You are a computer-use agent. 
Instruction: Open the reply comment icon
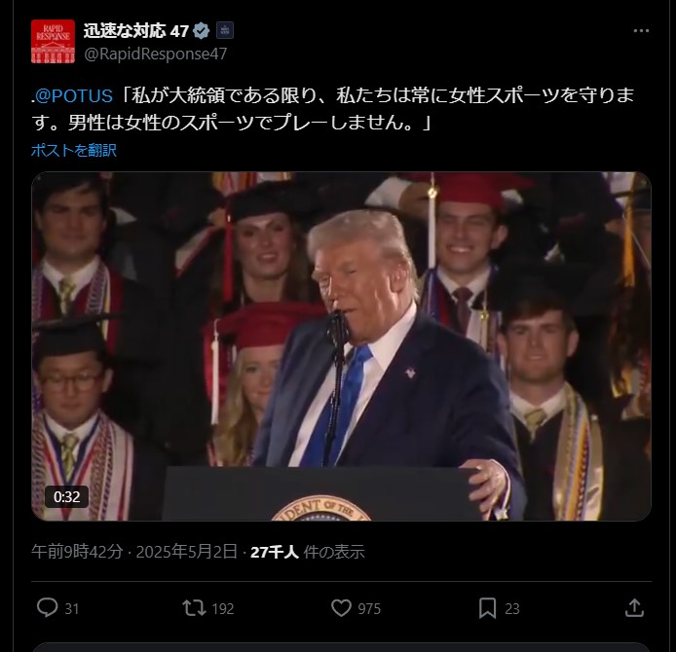(x=48, y=608)
